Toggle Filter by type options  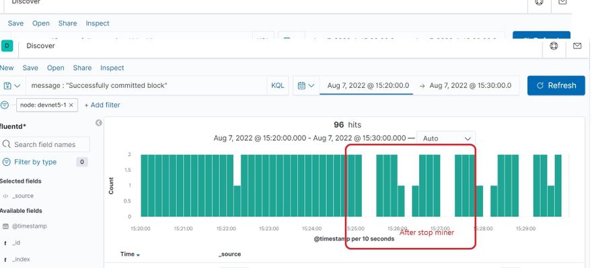point(35,162)
